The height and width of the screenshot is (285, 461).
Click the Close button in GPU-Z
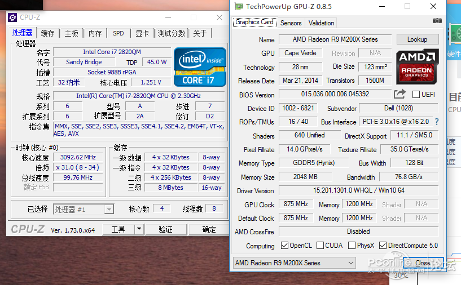(423, 263)
